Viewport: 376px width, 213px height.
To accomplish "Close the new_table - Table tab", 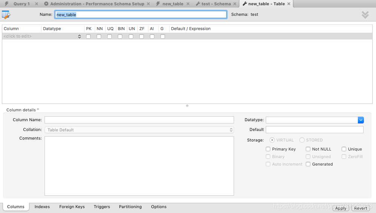I will (x=289, y=4).
